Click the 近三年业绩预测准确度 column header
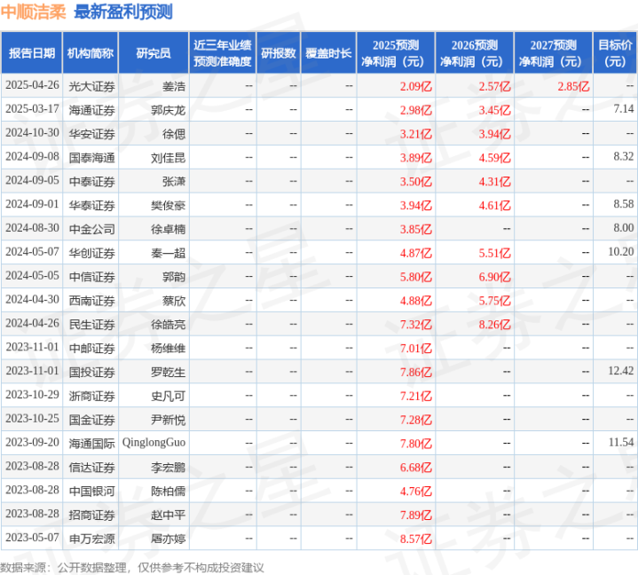Viewport: 638px width, 575px height. point(223,53)
